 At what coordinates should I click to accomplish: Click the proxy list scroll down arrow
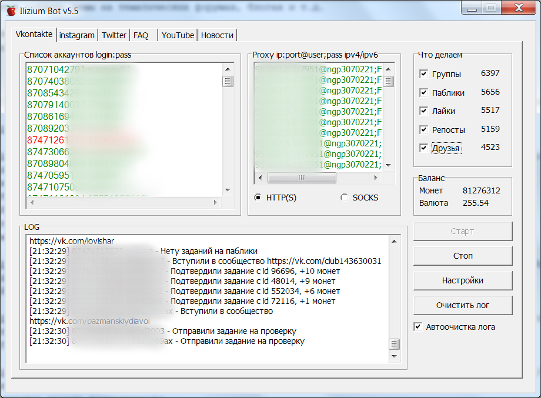[x=389, y=165]
